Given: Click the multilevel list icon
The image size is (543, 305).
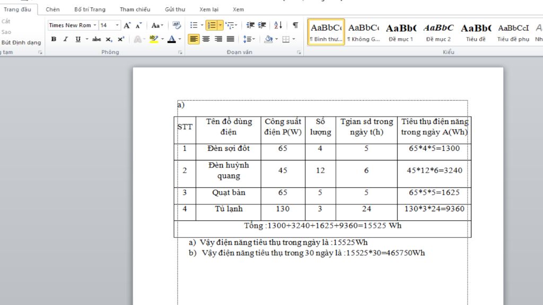Looking at the screenshot, I should coord(230,25).
